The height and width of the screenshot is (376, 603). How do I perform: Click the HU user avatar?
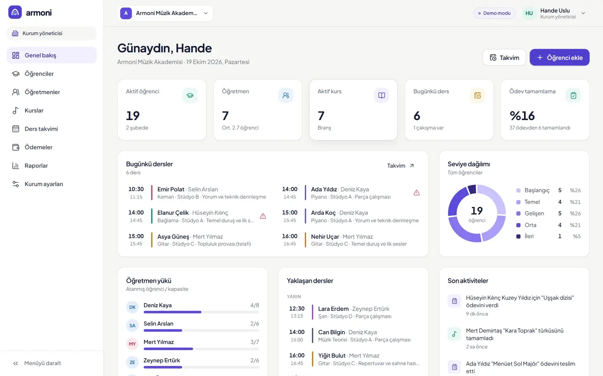tap(529, 13)
